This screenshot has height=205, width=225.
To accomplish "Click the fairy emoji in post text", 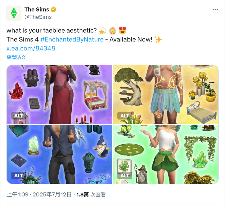I will (x=113, y=30).
